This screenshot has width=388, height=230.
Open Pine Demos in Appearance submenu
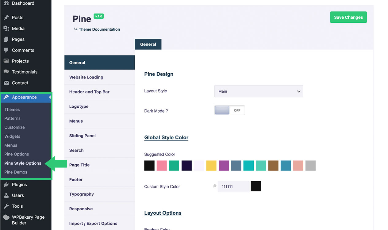(16, 172)
